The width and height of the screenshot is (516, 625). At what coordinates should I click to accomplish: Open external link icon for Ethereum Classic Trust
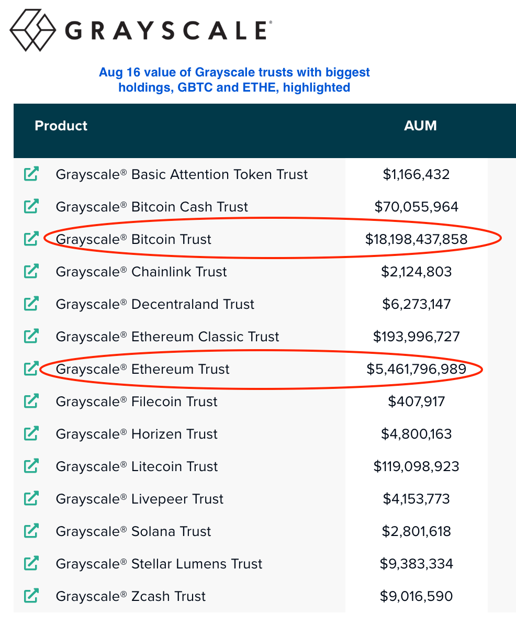pos(31,337)
